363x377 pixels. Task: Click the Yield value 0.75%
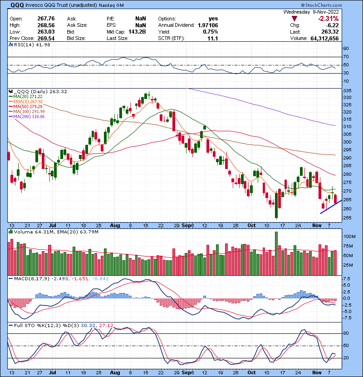(211, 32)
